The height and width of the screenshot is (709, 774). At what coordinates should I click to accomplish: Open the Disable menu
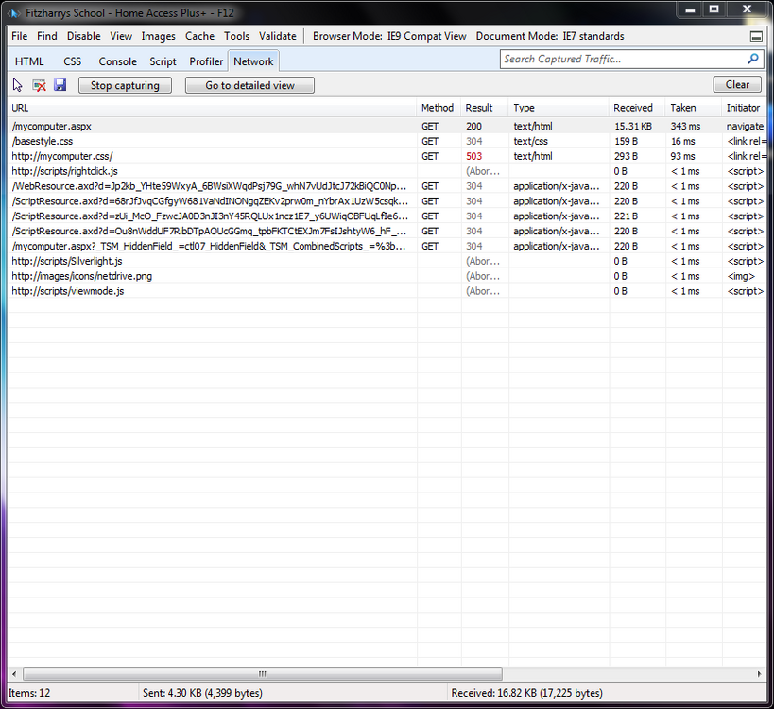pos(84,36)
